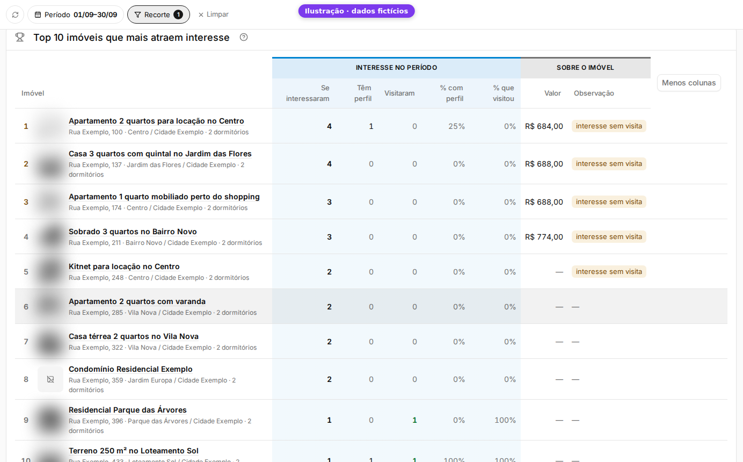The height and width of the screenshot is (462, 743).
Task: Click the % que visitou column header
Action: (x=504, y=93)
